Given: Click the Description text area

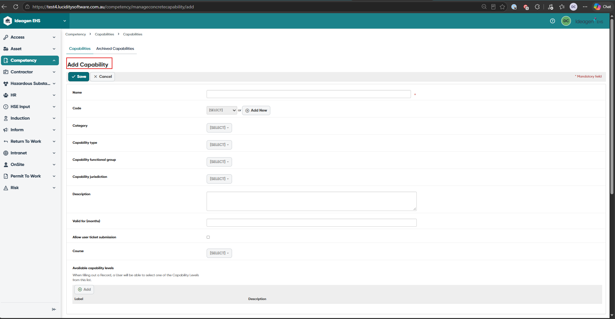Looking at the screenshot, I should tap(312, 201).
